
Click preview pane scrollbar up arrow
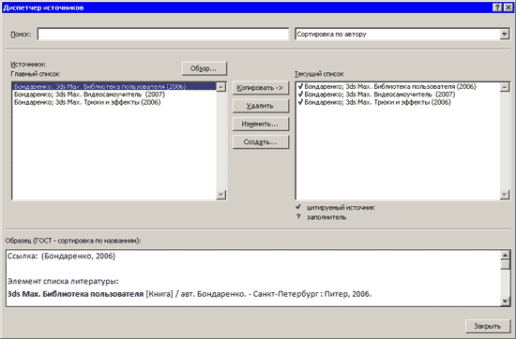(505, 256)
